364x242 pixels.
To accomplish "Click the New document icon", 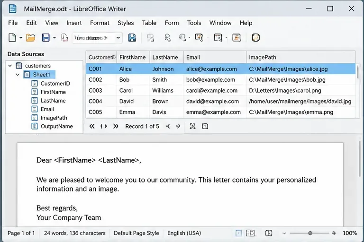I will (12, 37).
